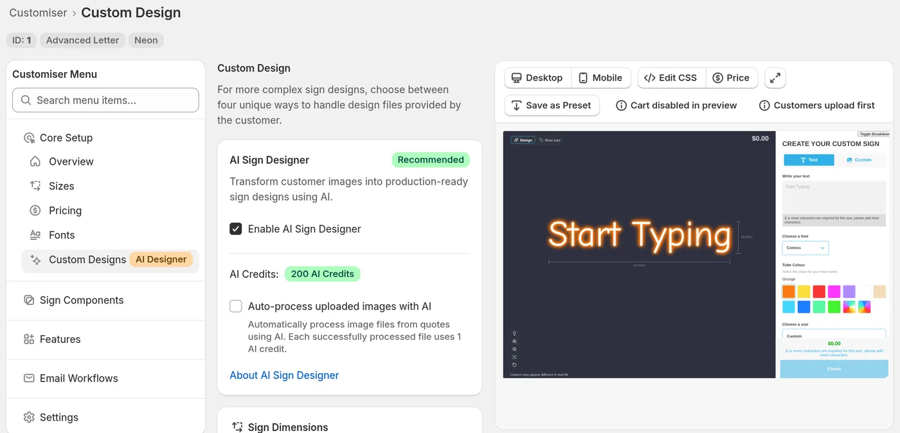Screen dimensions: 900x433
Task: Select Custom Designs AI Designer menu item
Action: (x=110, y=259)
